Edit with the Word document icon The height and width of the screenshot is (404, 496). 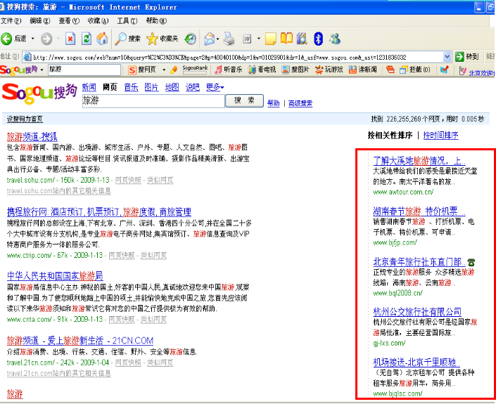point(247,39)
